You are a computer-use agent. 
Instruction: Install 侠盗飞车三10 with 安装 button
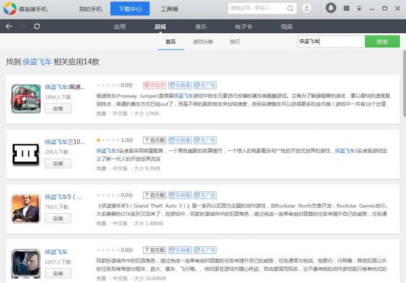coord(58,164)
